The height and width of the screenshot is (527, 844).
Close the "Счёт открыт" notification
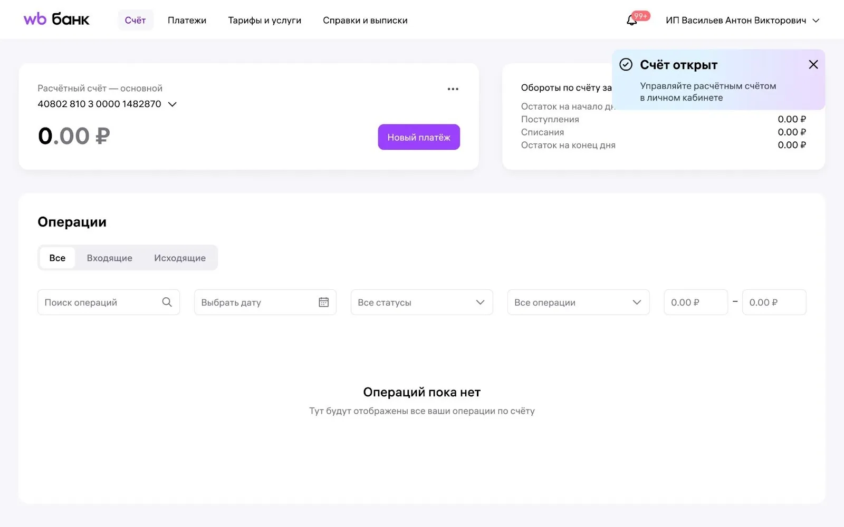(813, 64)
